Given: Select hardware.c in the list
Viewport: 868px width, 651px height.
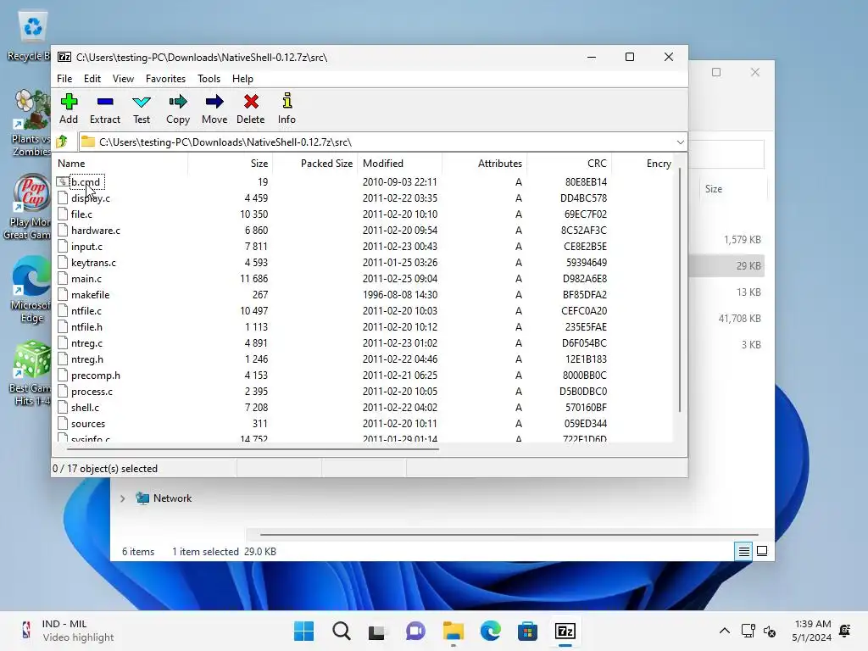Looking at the screenshot, I should click(95, 231).
